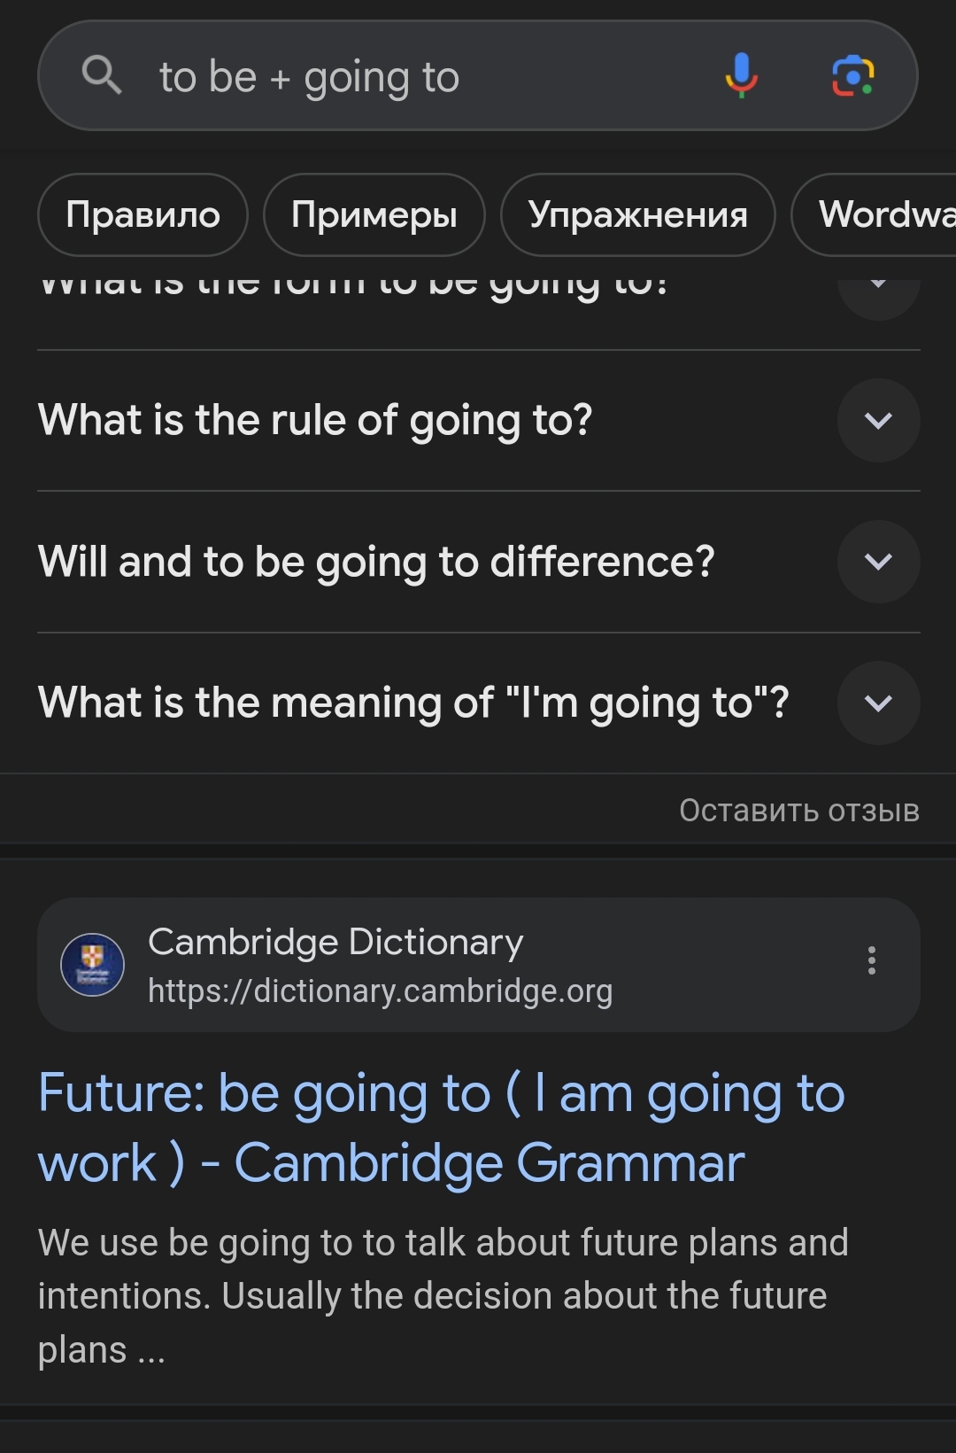Expand "What is the rule of going to?"
The height and width of the screenshot is (1453, 956).
[x=878, y=421]
